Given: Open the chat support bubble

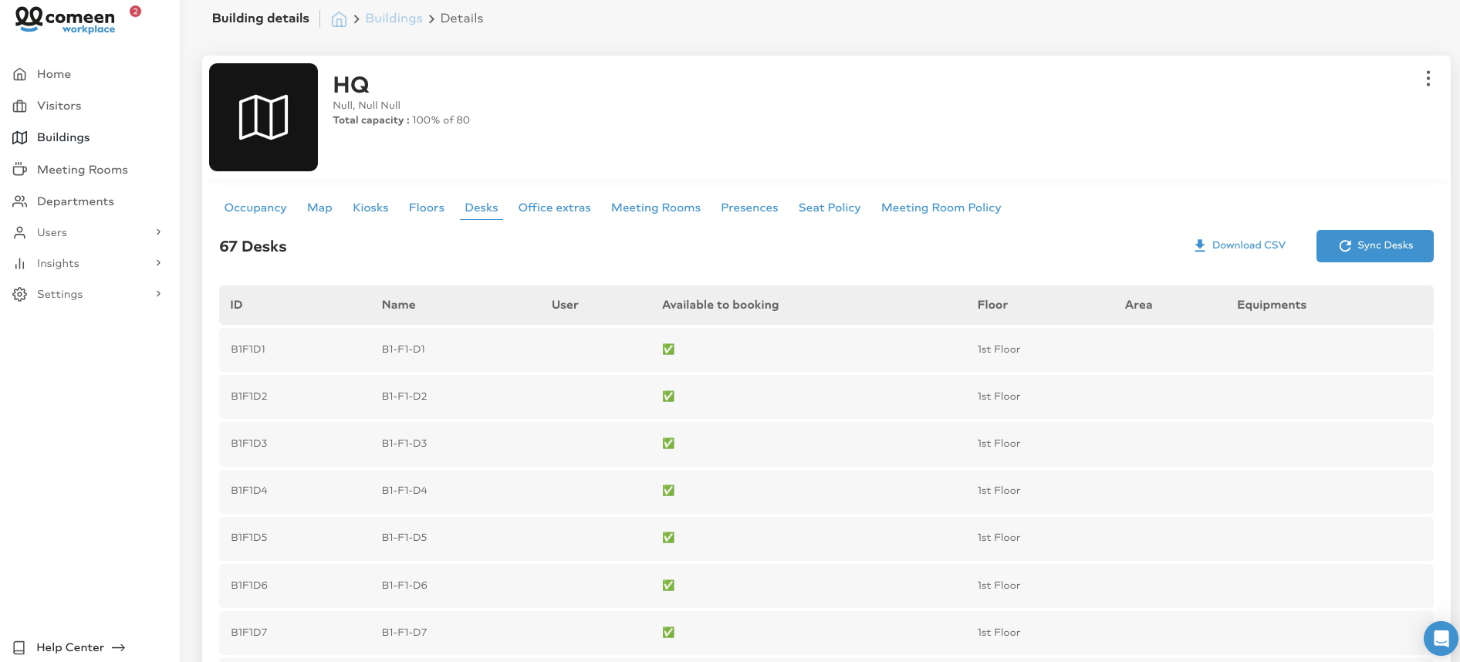Looking at the screenshot, I should tap(1441, 638).
